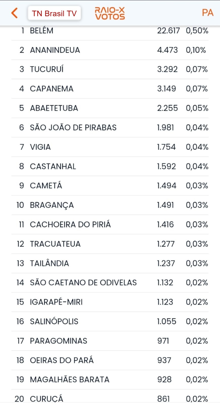Select the Tailândia entry
This screenshot has height=405, width=220.
pyautogui.click(x=110, y=264)
